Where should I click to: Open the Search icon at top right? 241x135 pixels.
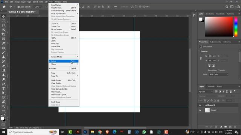click(x=227, y=7)
